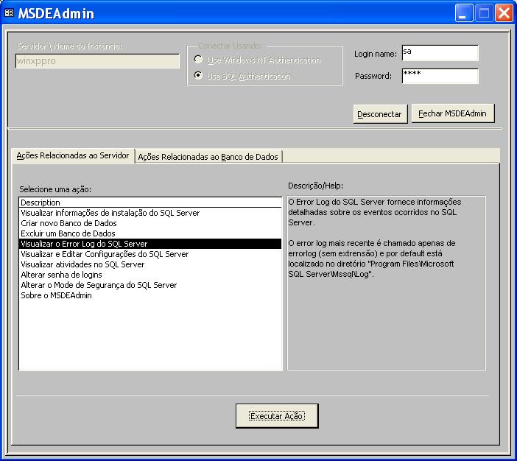Select Visualizar informações de instalação do SQL Server
The height and width of the screenshot is (461, 517).
[110, 213]
